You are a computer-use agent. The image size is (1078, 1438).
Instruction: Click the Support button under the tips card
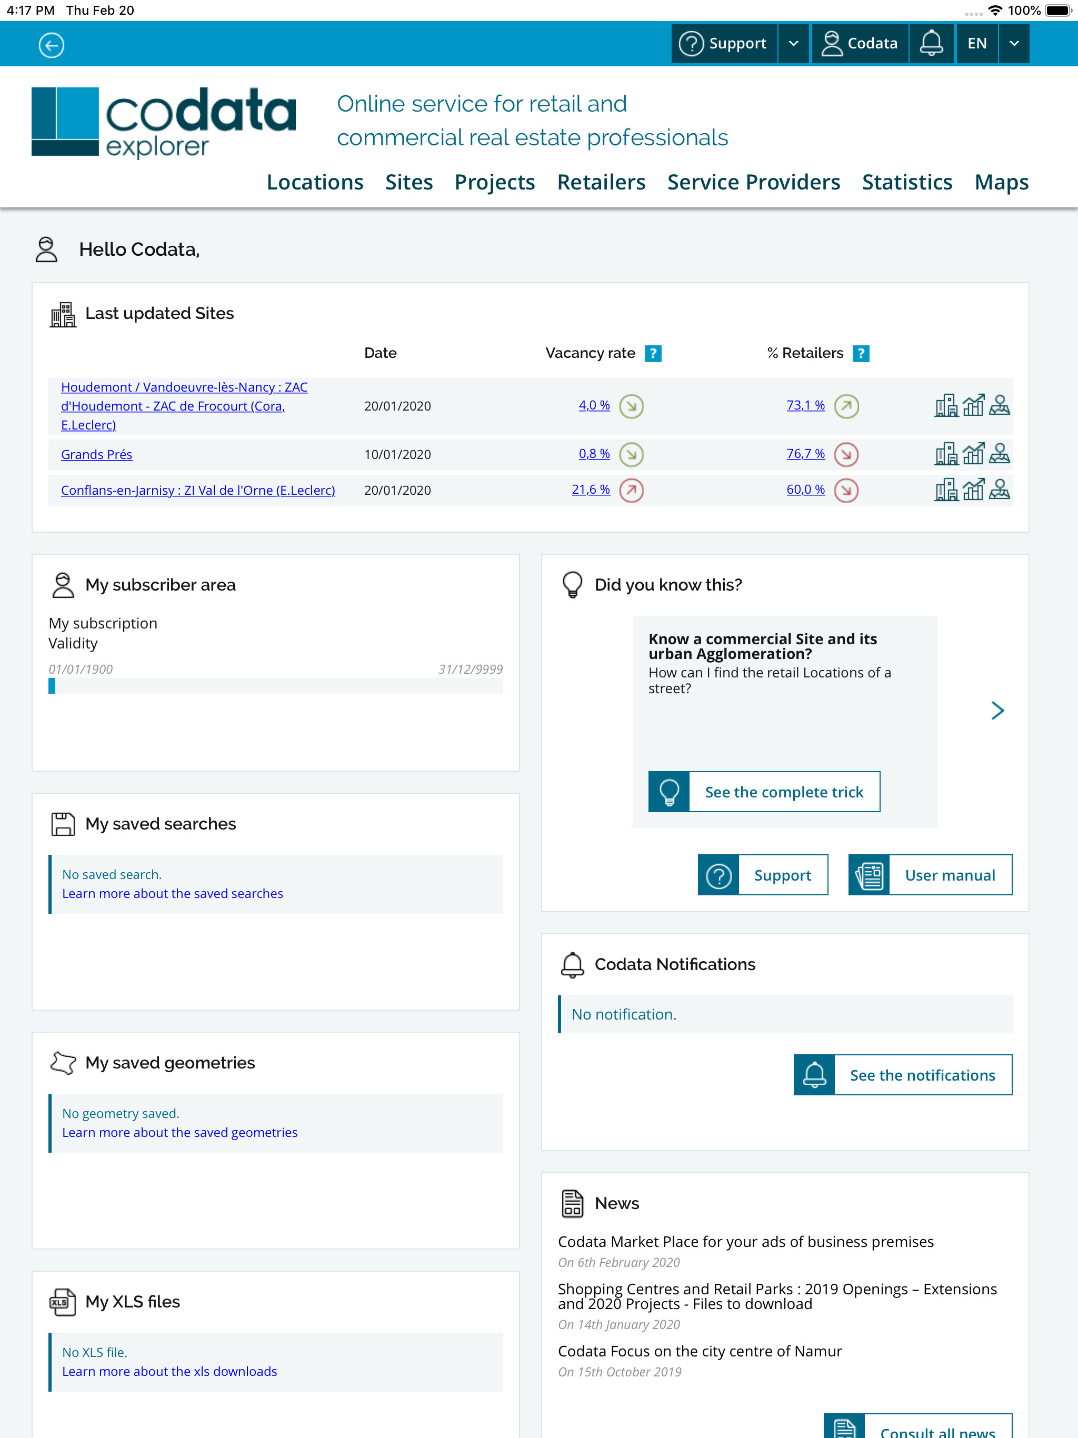763,875
